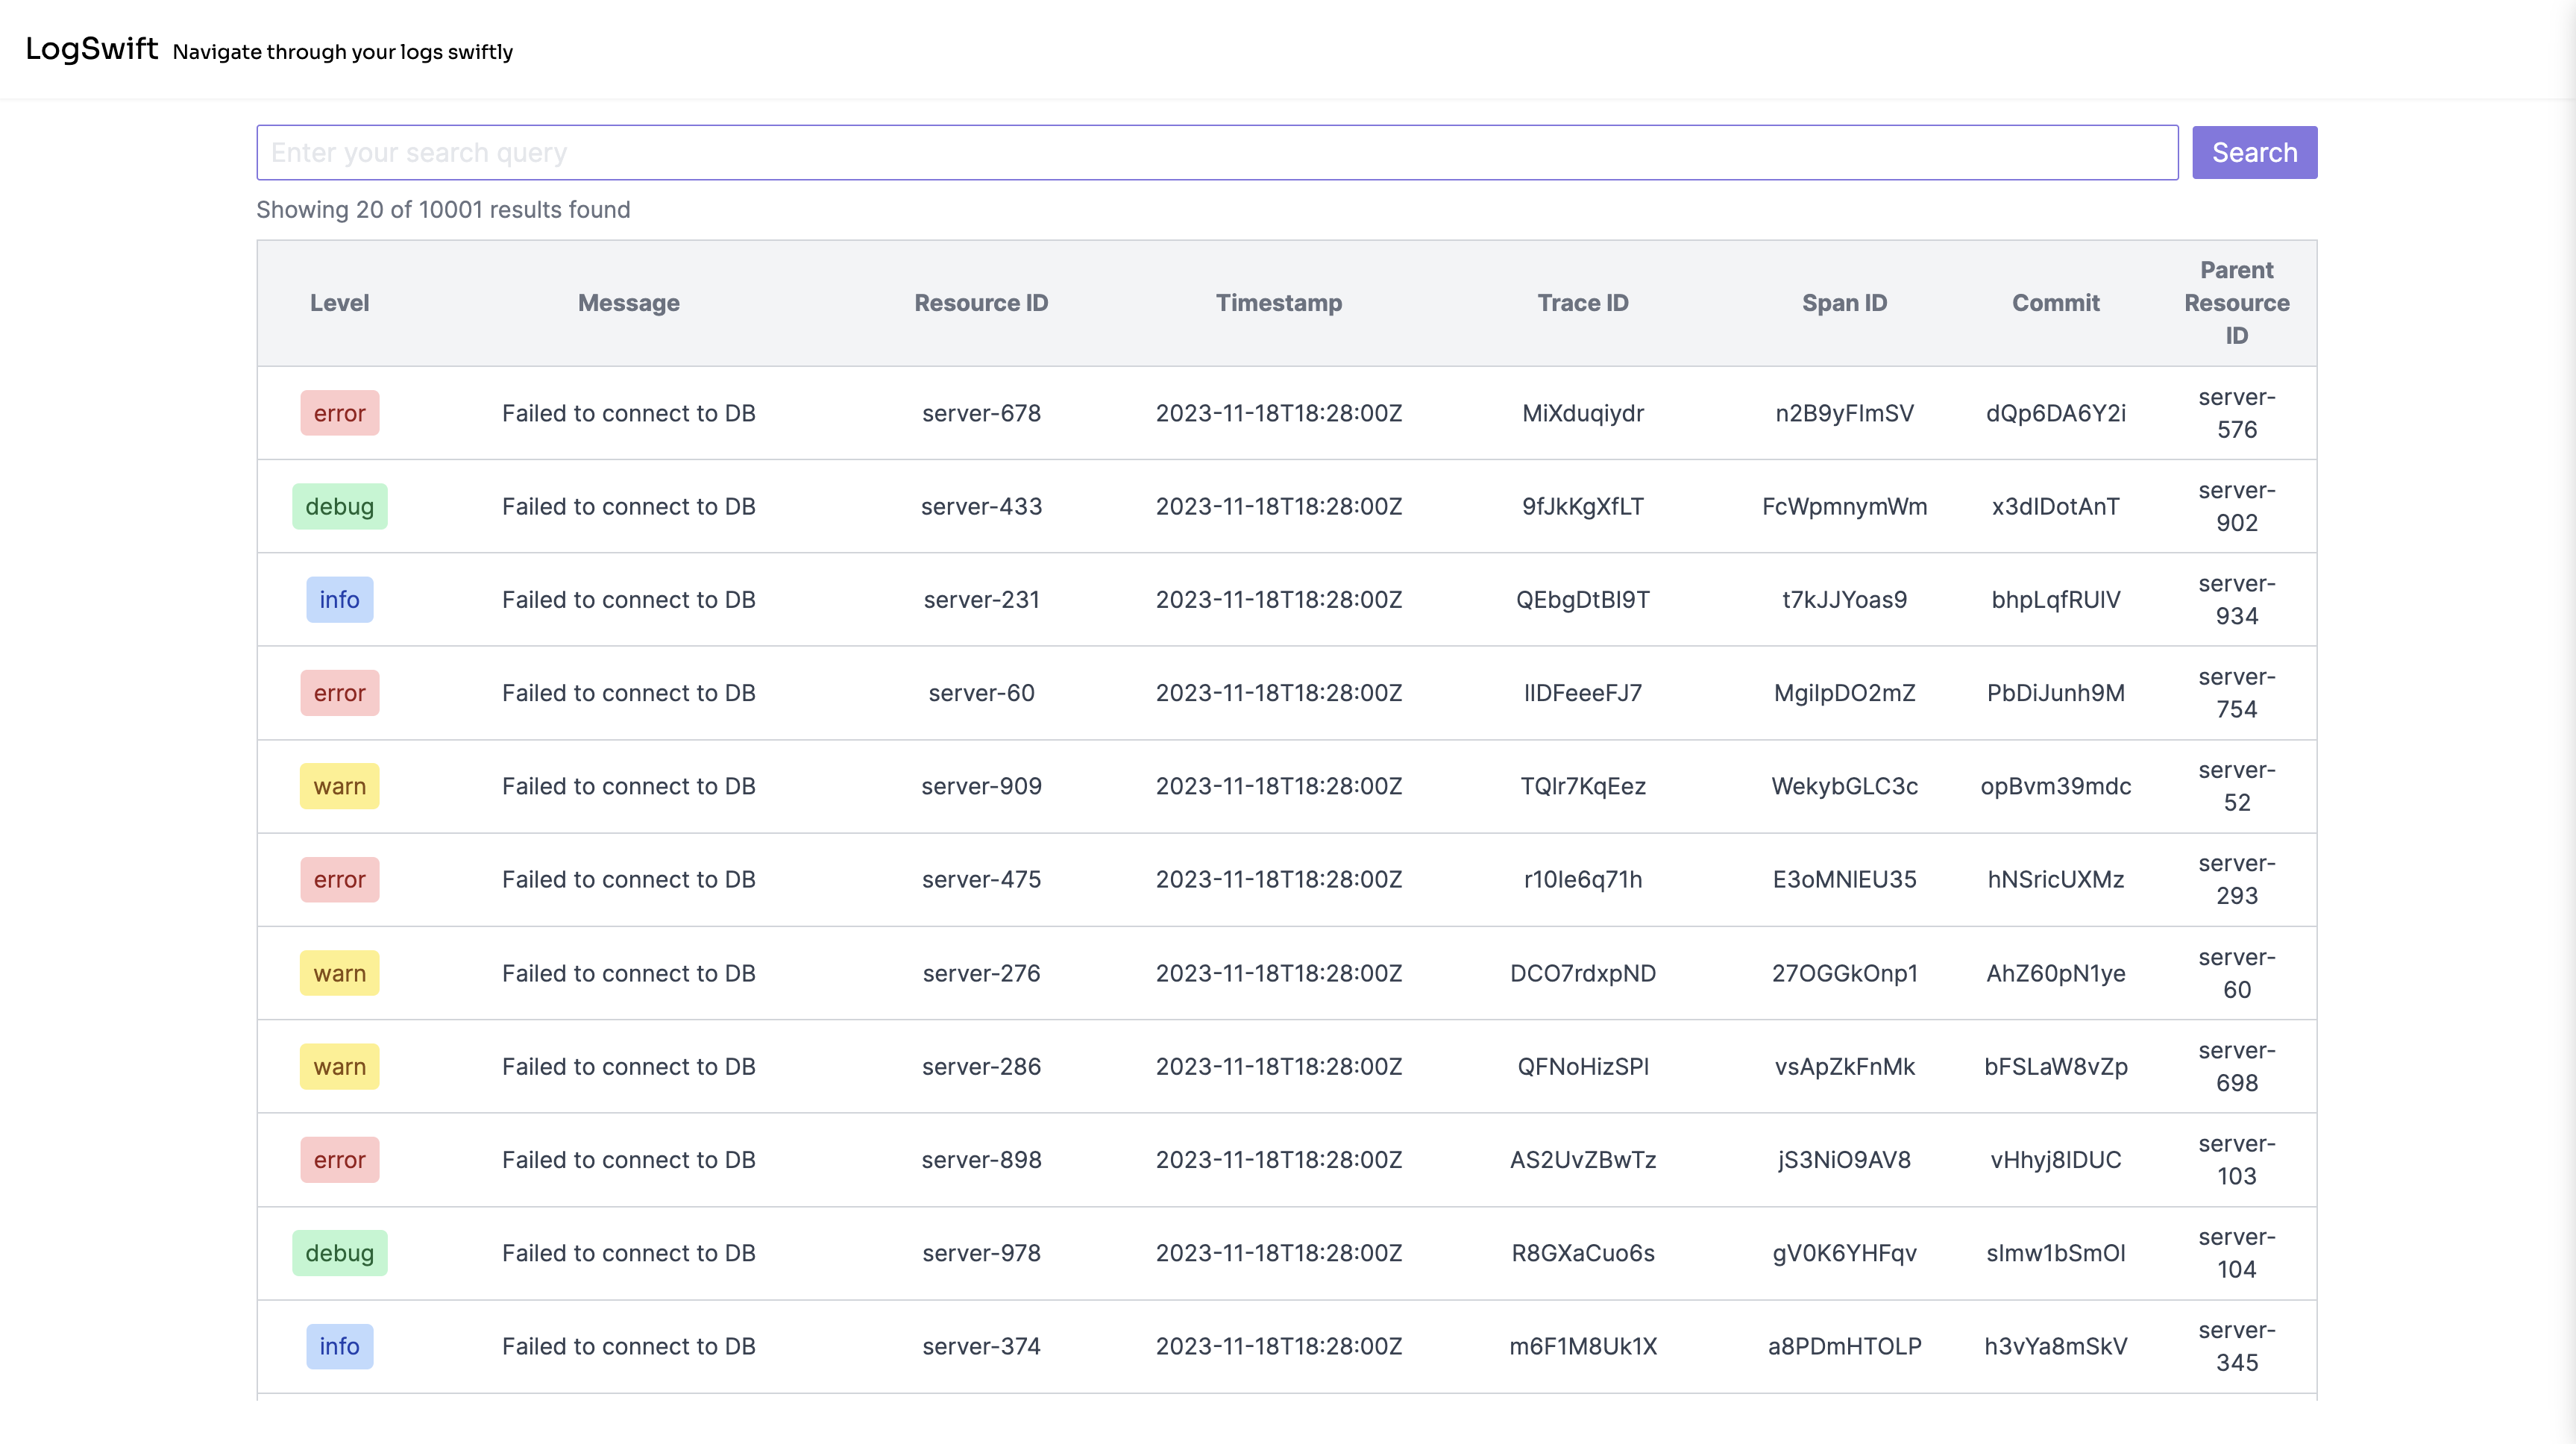Select parent resource server-754
Image resolution: width=2576 pixels, height=1444 pixels.
pos(2236,693)
